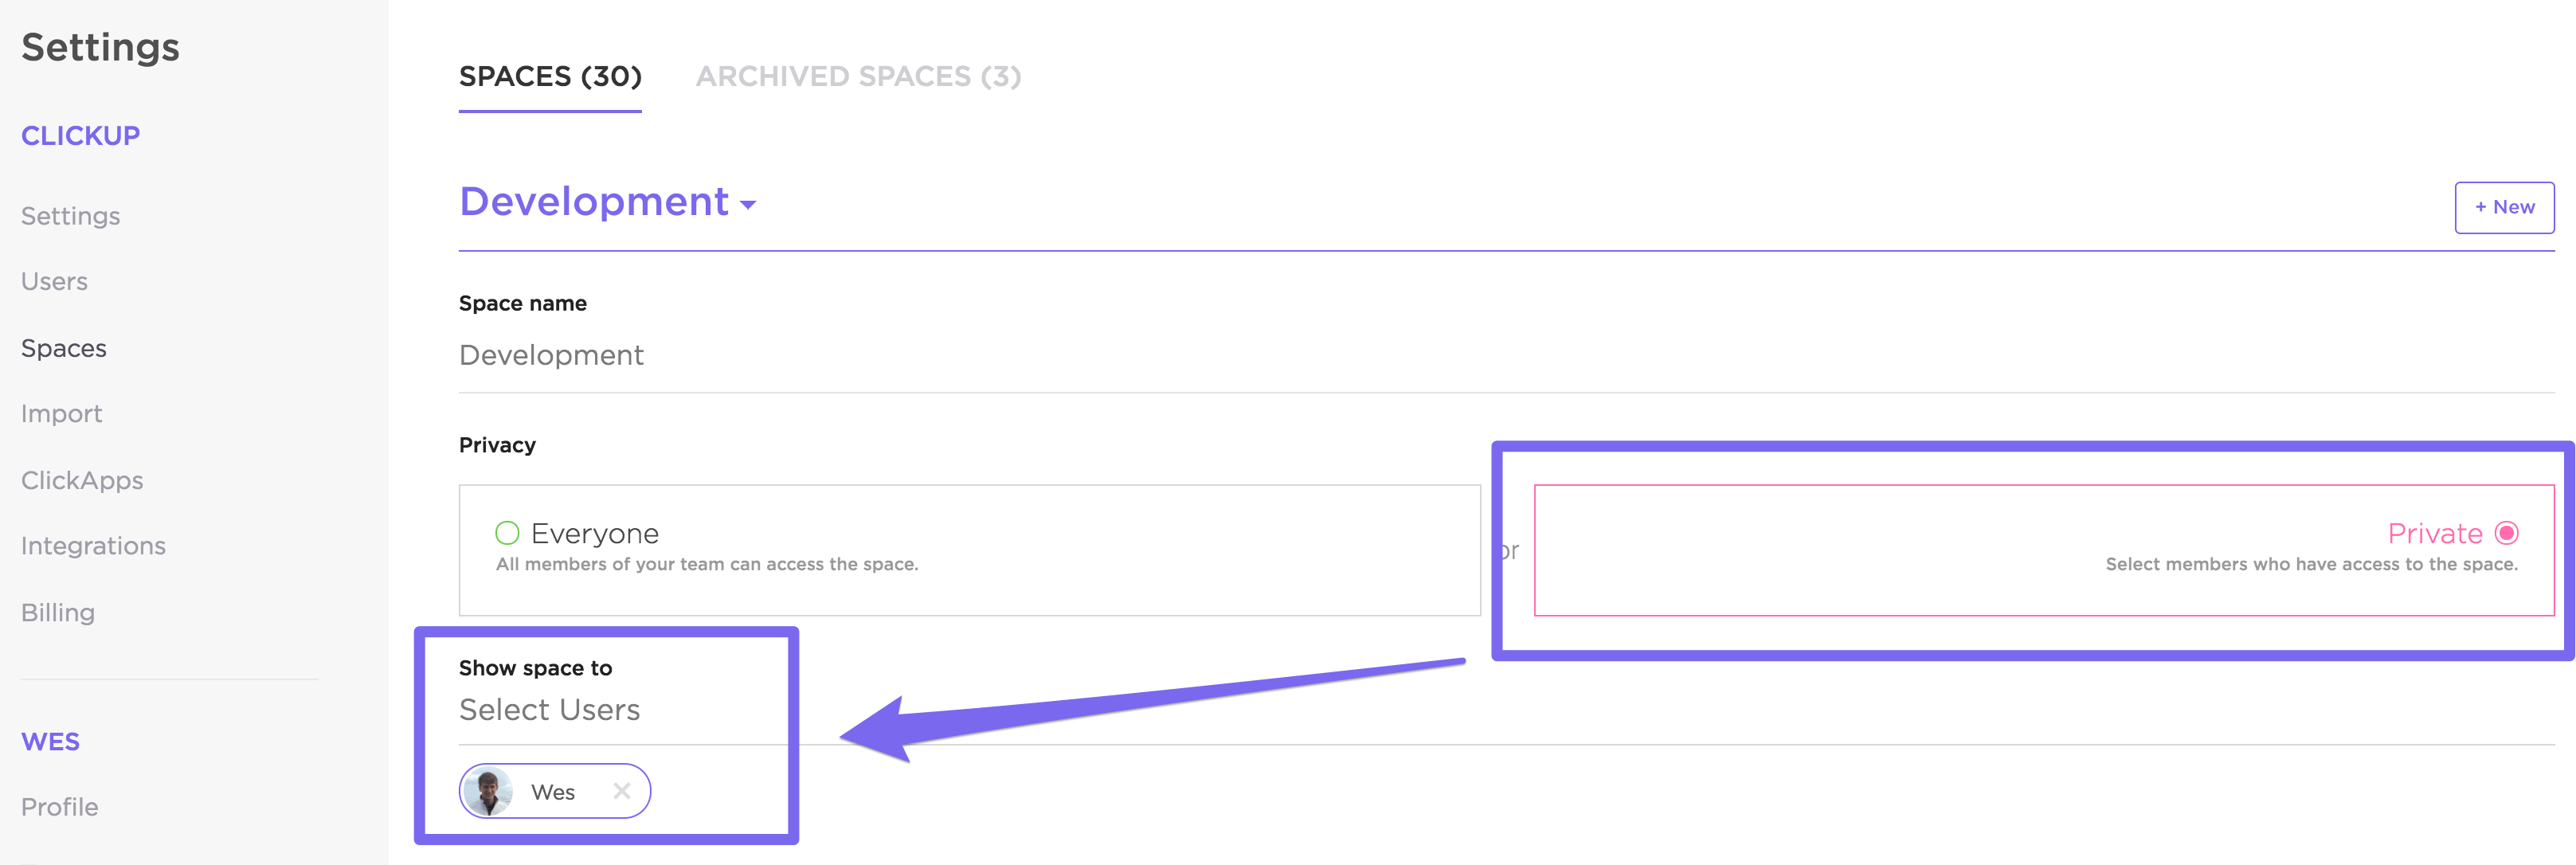The width and height of the screenshot is (2576, 865).
Task: Open Settings in the sidebar
Action: 70,216
